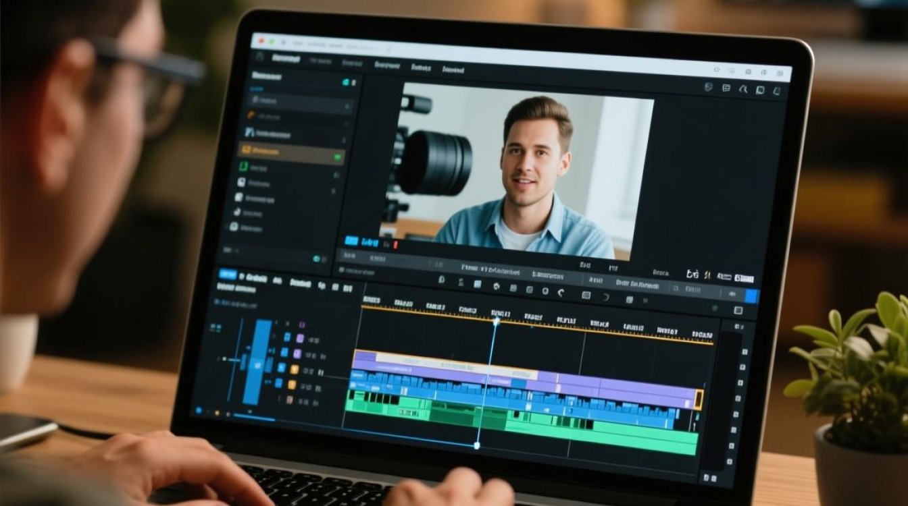Image resolution: width=908 pixels, height=506 pixels.
Task: Toggle the green indicator on the highlighted sidebar row
Action: (x=338, y=157)
